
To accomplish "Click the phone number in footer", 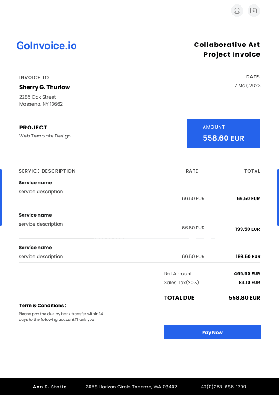I will tap(222, 387).
